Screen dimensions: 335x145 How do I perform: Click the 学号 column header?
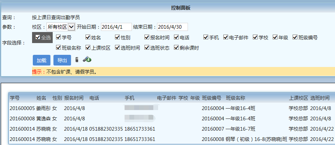click(14, 98)
